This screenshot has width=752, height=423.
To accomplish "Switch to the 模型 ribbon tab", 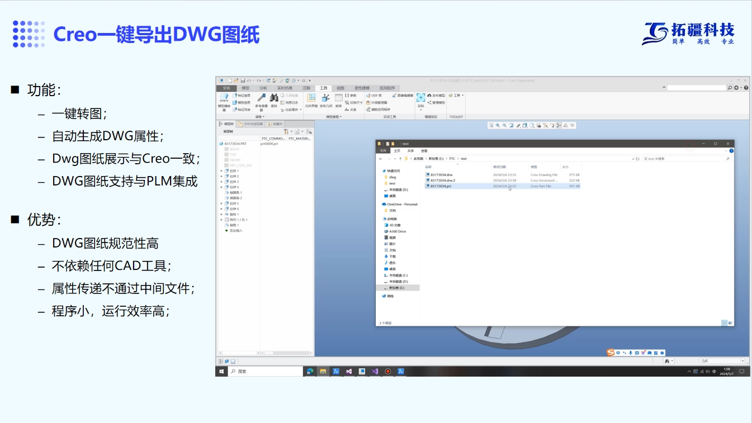I will tap(245, 88).
